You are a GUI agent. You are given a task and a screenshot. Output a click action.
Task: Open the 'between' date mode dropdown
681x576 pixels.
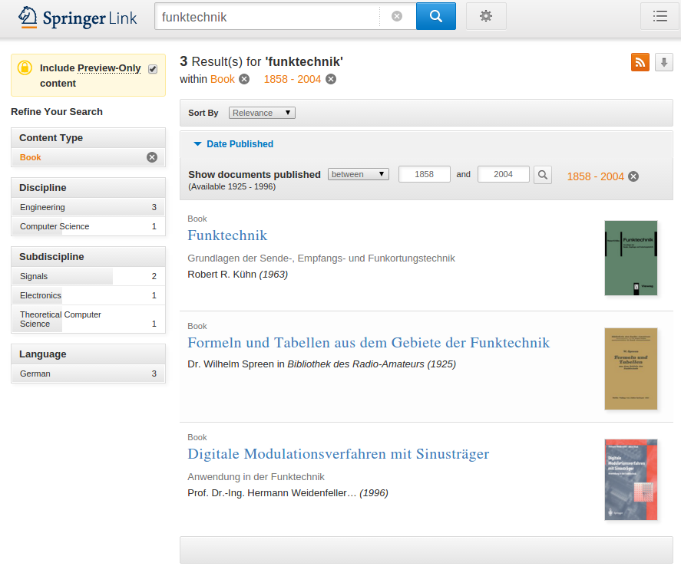tap(359, 174)
